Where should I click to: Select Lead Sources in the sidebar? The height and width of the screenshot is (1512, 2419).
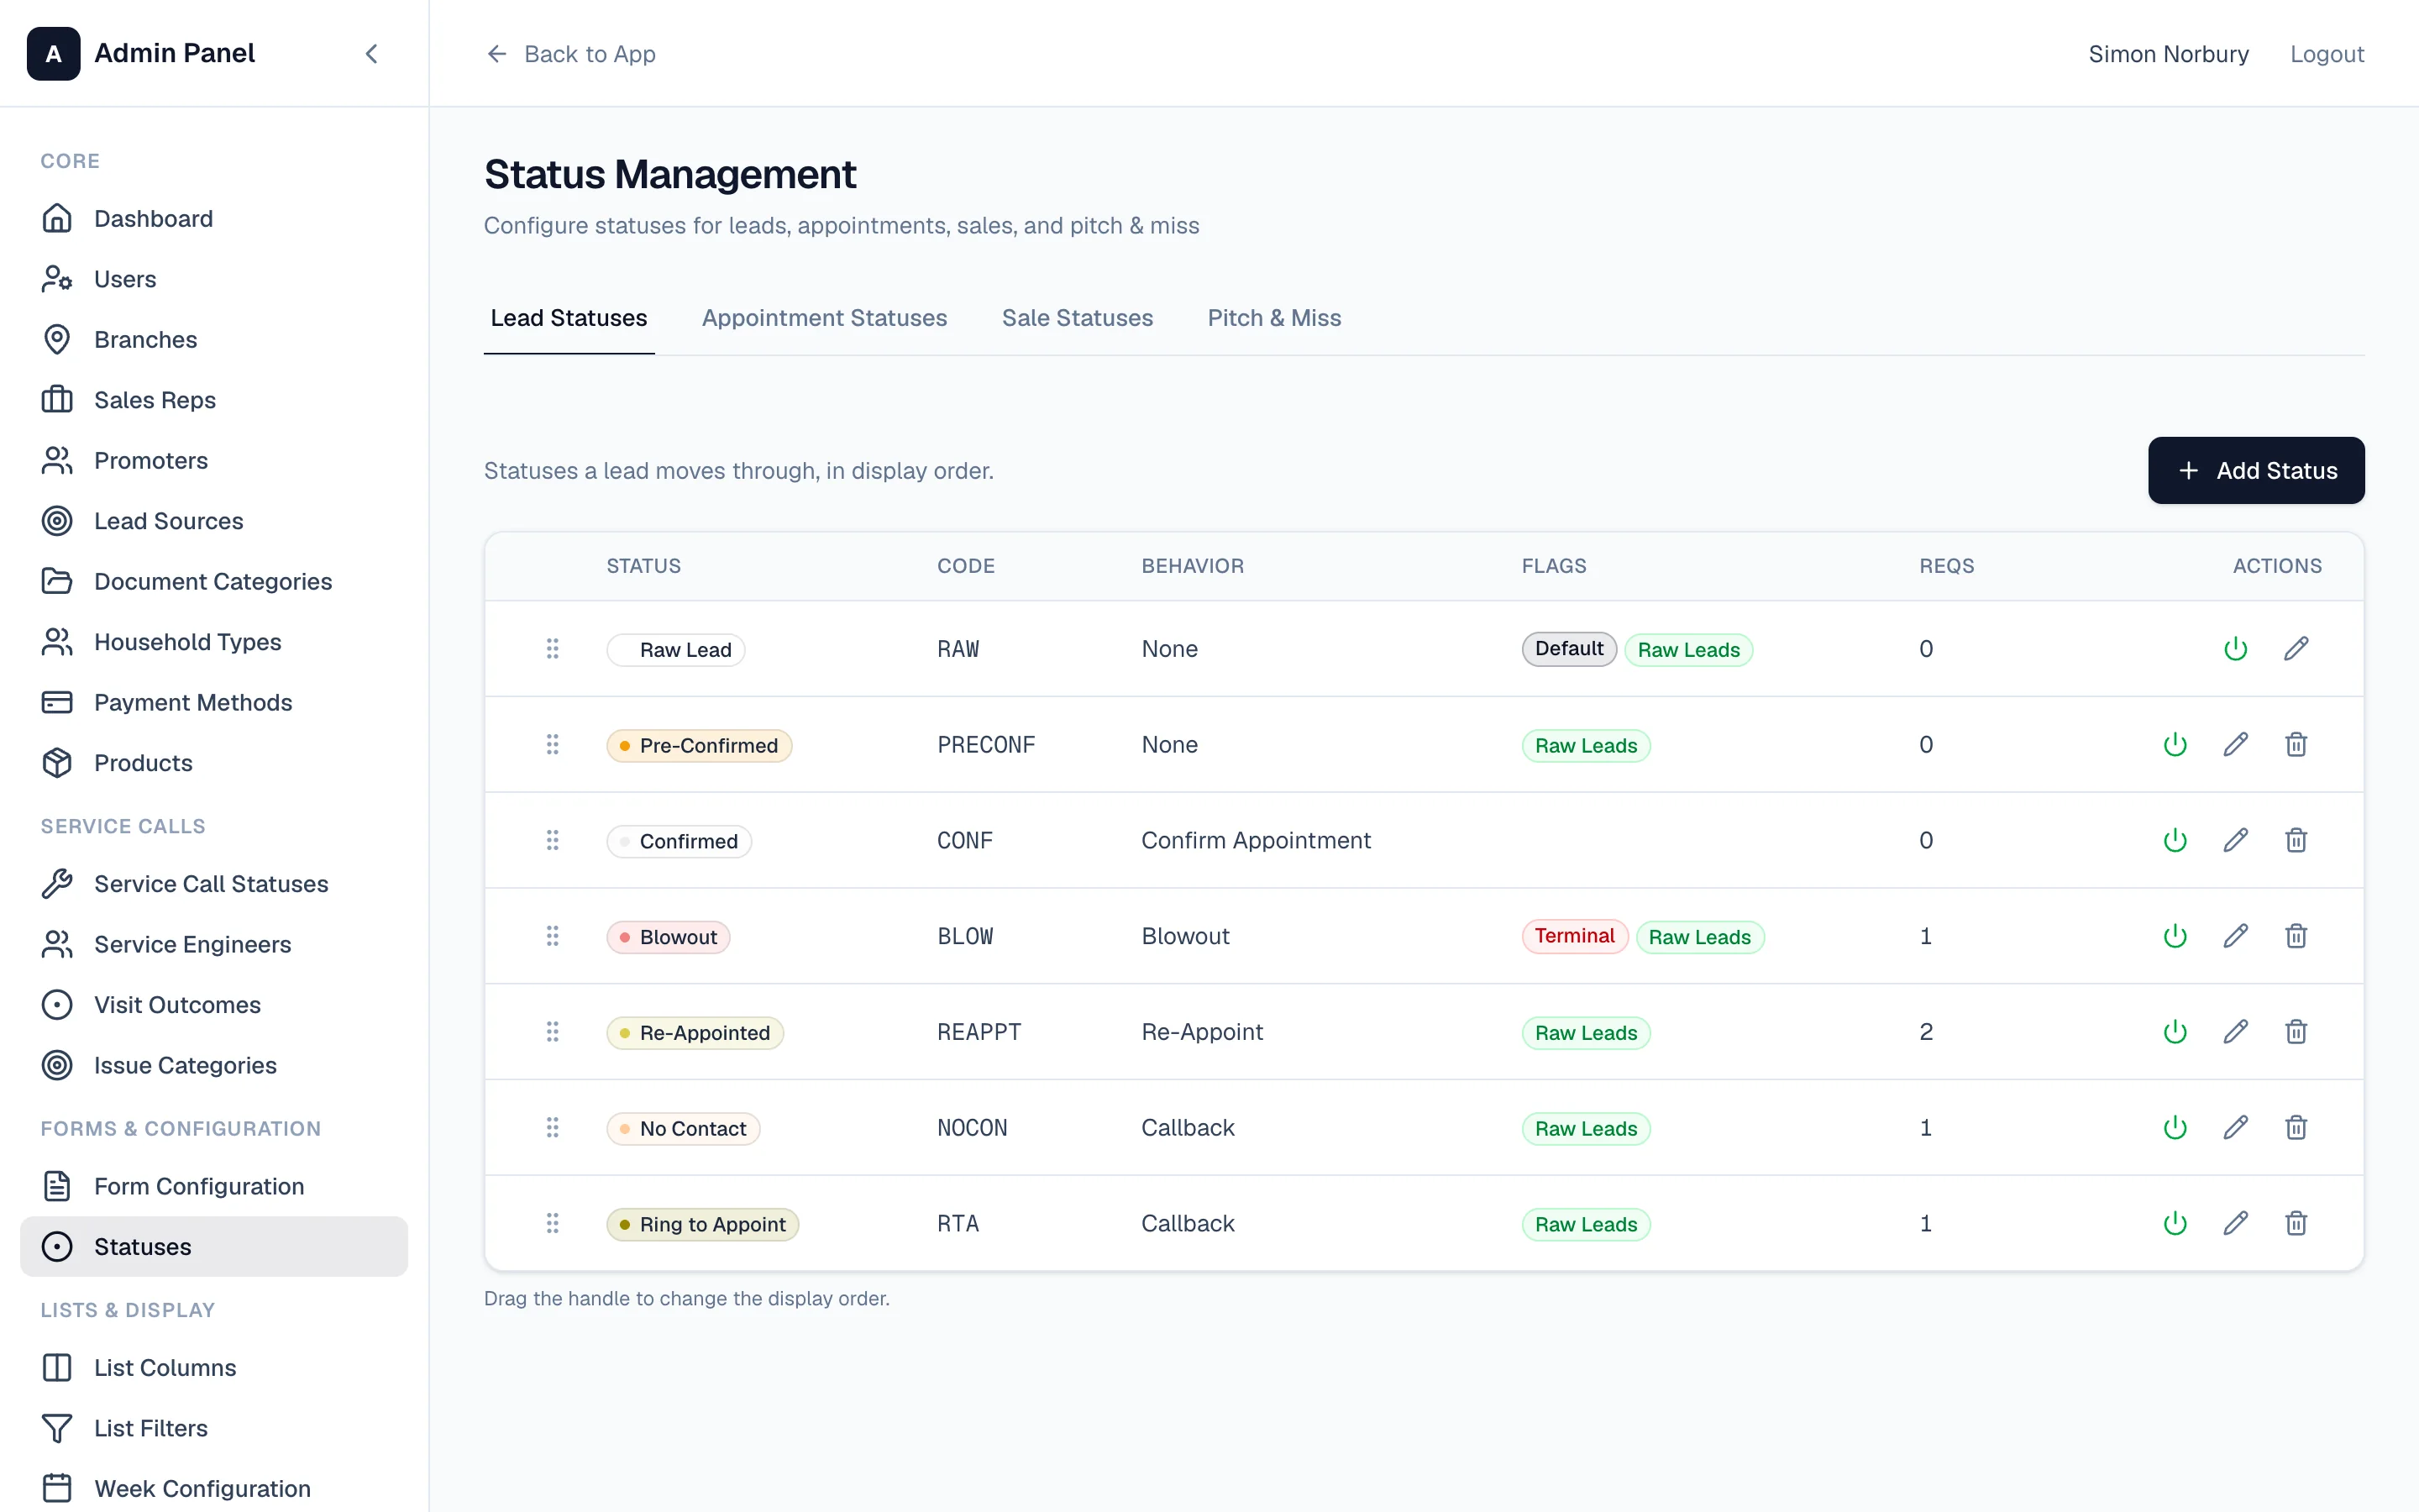click(x=214, y=521)
